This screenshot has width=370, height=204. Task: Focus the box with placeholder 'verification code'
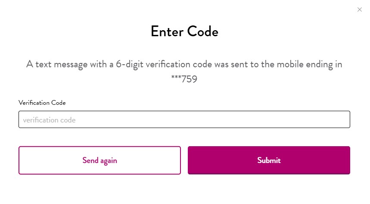[184, 119]
